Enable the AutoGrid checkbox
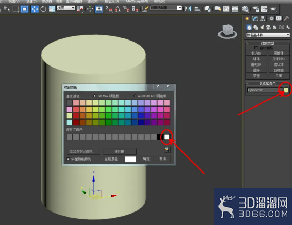 pos(256,48)
